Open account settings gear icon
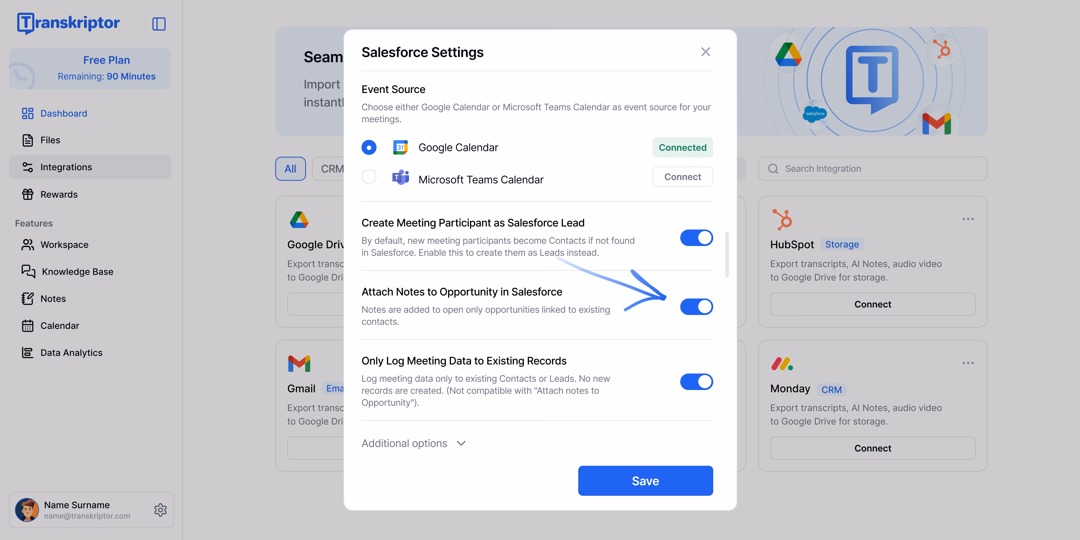The width and height of the screenshot is (1080, 540). [x=160, y=510]
